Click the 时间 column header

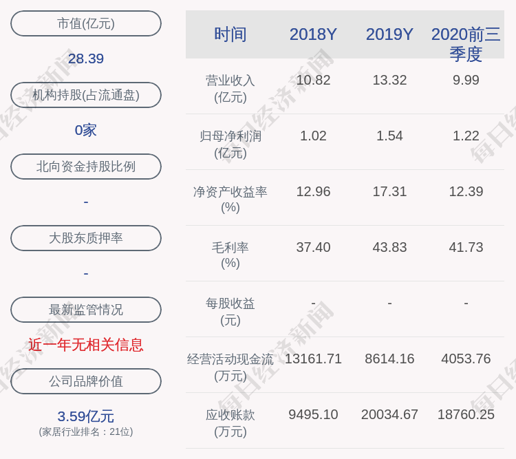[230, 34]
